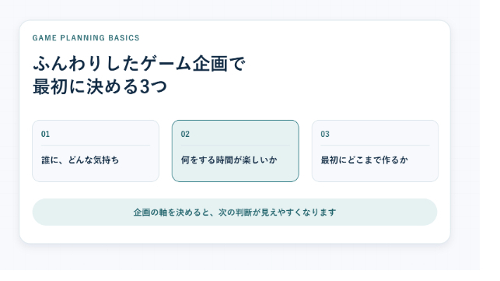
Task: Click the 01 number label
Action: point(45,134)
